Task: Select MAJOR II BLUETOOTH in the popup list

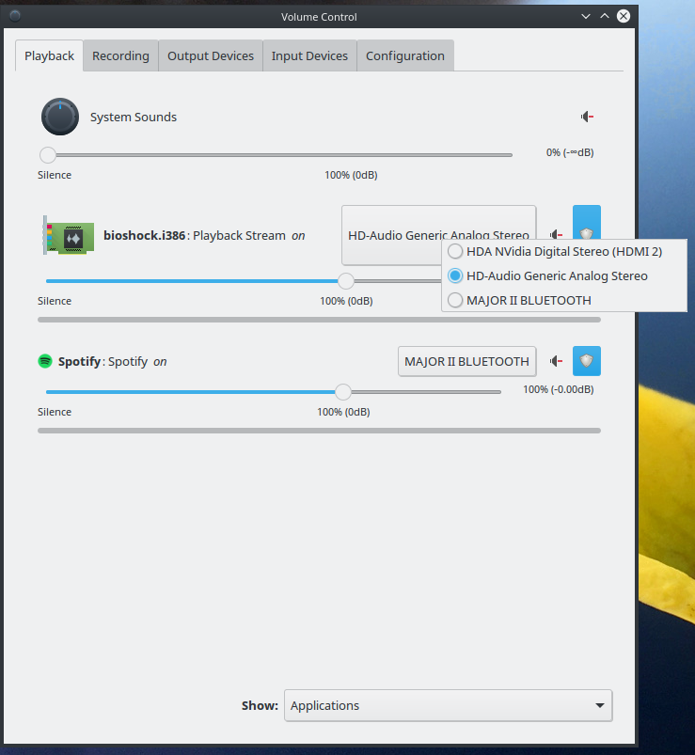Action: click(x=564, y=301)
